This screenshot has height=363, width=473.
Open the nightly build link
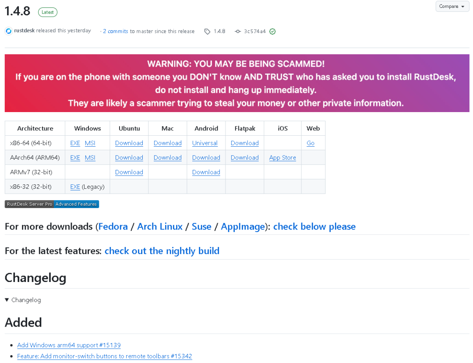162,251
